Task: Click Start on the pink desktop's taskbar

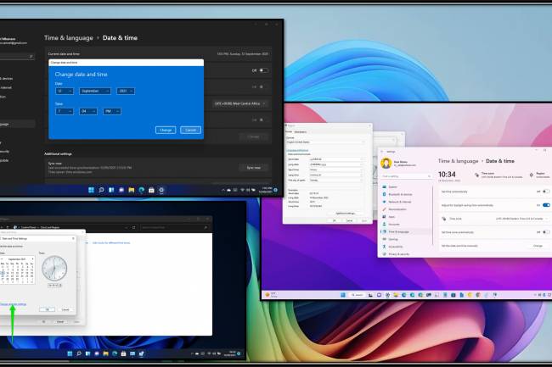Action: 343,295
